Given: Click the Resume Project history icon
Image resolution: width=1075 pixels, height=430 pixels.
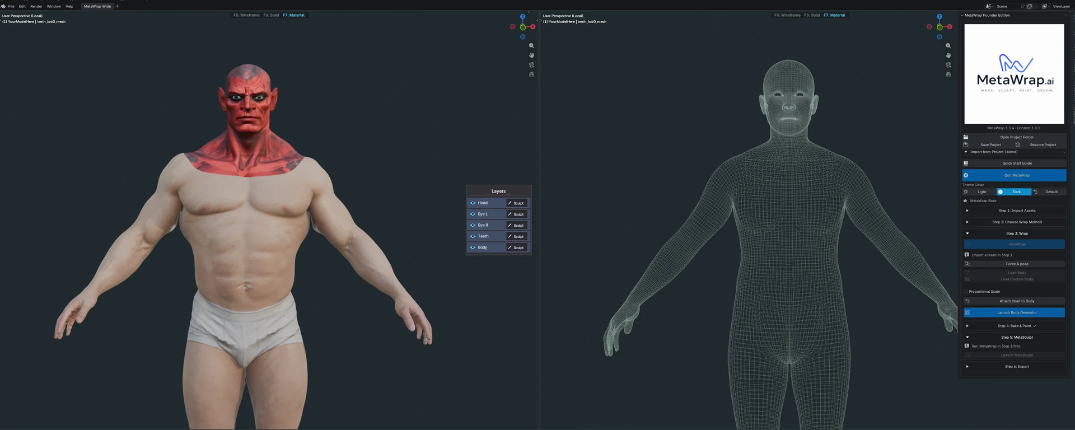Looking at the screenshot, I should [1018, 144].
